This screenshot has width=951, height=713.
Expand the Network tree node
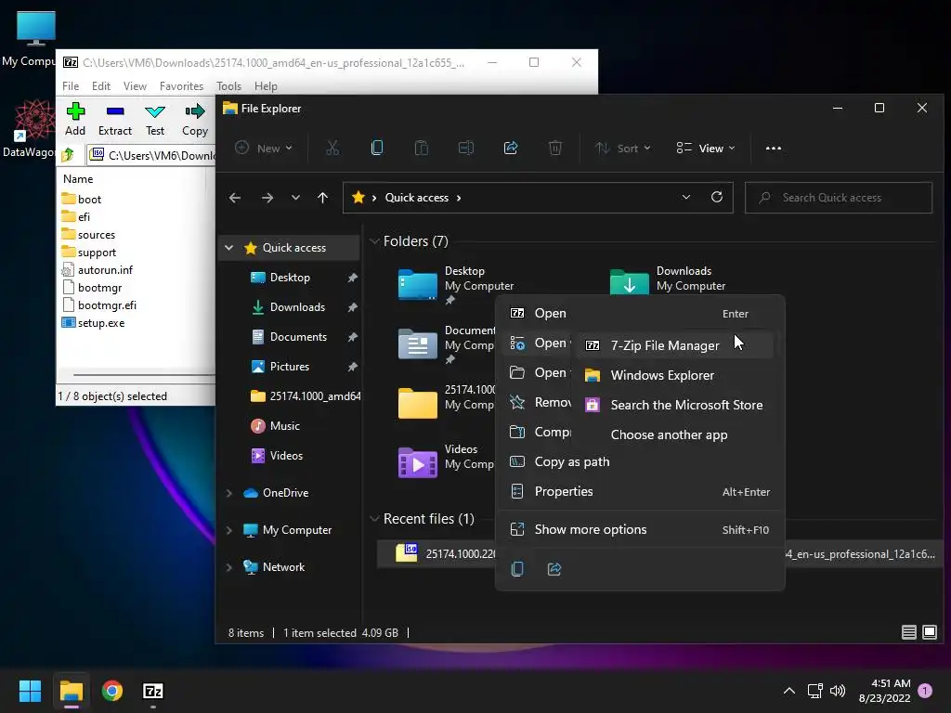228,567
